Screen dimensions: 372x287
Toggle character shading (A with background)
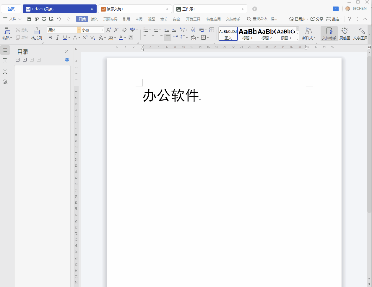coord(131,38)
